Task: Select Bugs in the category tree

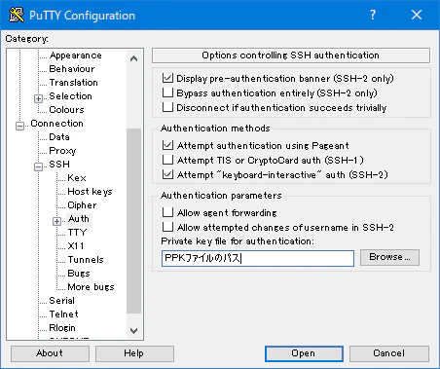Action: pyautogui.click(x=79, y=274)
